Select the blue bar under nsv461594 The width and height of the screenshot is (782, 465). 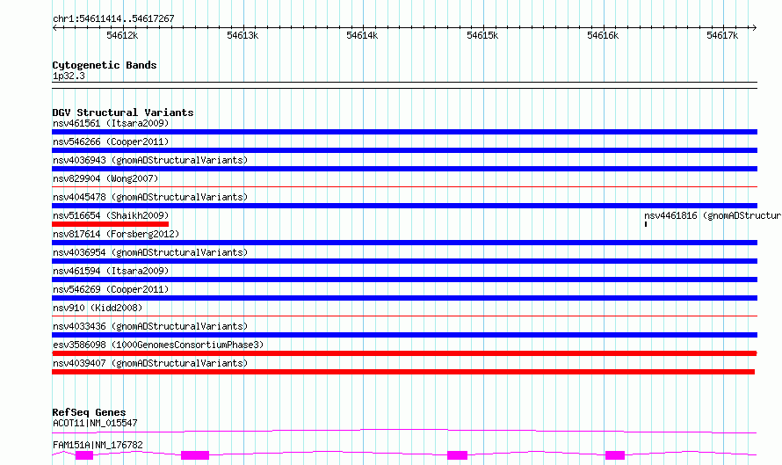coord(404,280)
